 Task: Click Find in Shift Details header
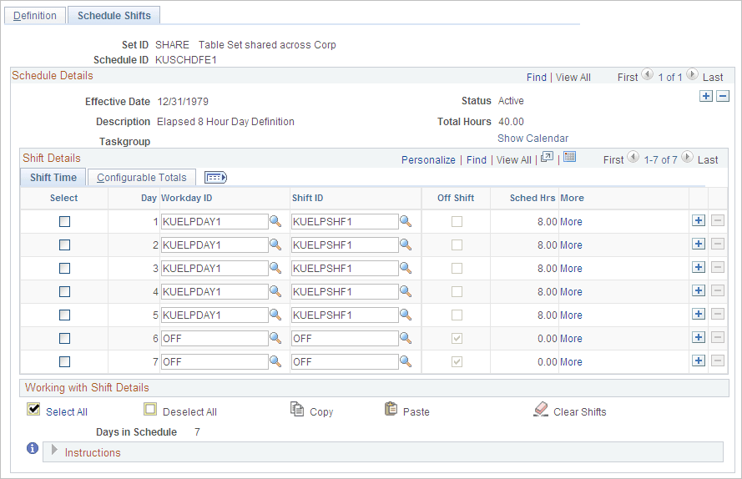pyautogui.click(x=477, y=160)
